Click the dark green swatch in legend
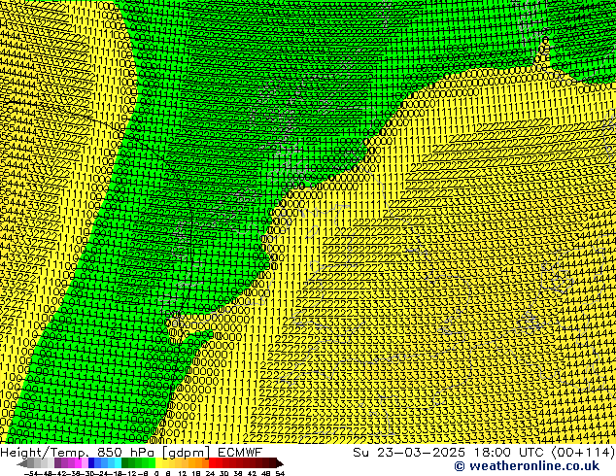 (124, 463)
